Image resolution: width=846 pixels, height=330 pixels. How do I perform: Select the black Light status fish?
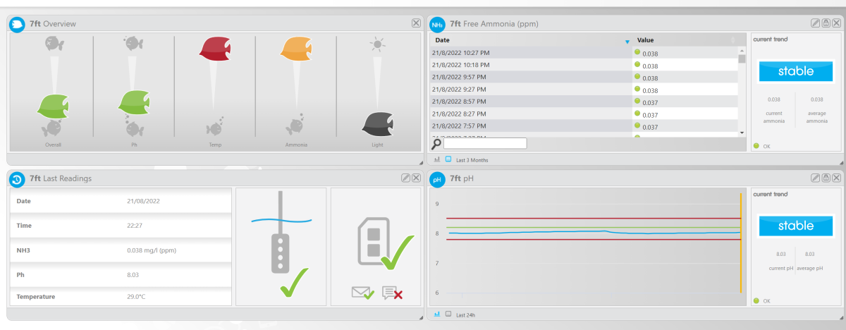[x=378, y=124]
